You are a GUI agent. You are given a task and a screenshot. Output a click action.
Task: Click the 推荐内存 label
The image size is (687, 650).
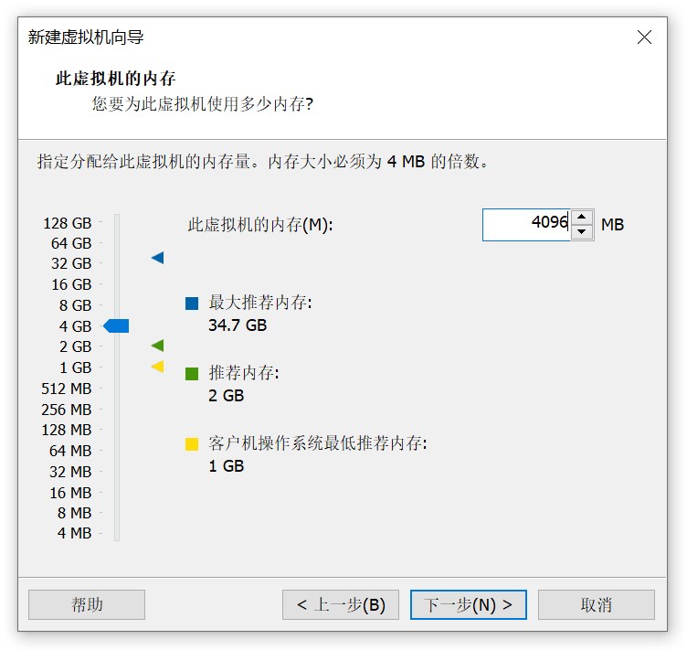point(244,373)
